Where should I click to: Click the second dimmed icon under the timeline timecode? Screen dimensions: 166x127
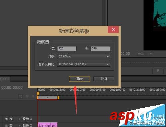[x=27, y=96]
